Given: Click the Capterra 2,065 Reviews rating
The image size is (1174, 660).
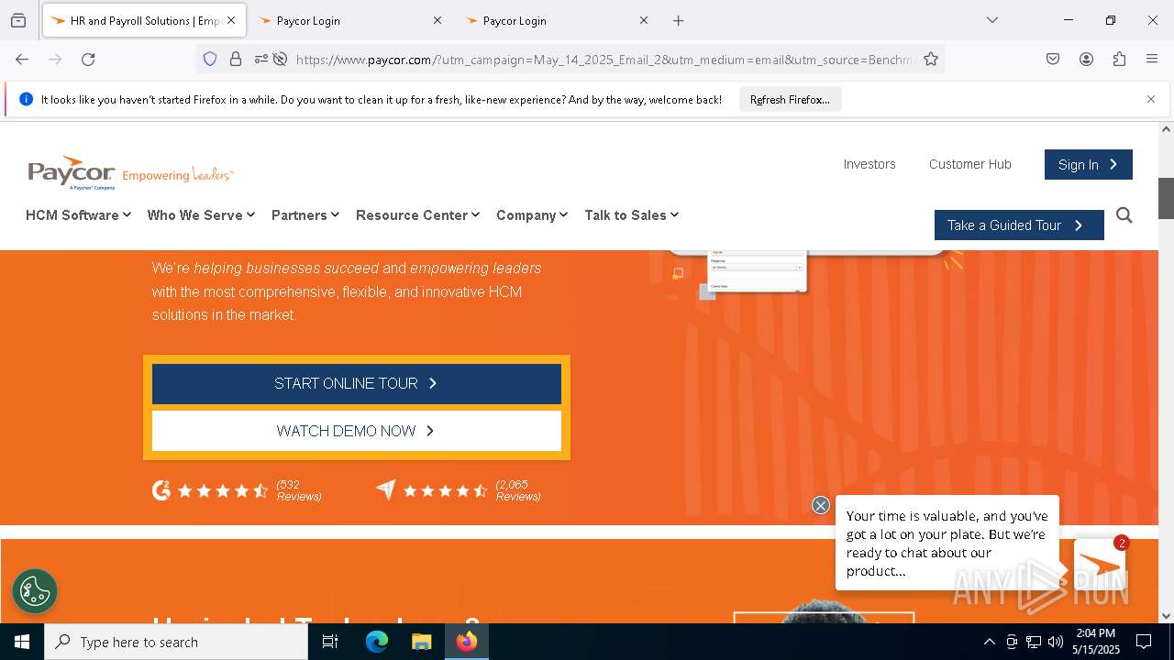Looking at the screenshot, I should pos(459,490).
